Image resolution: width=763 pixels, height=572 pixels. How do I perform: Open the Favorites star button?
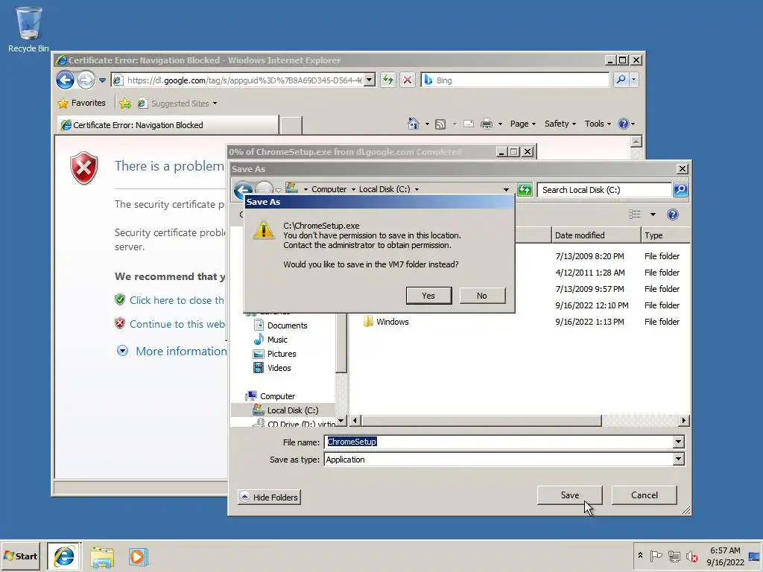[x=82, y=103]
